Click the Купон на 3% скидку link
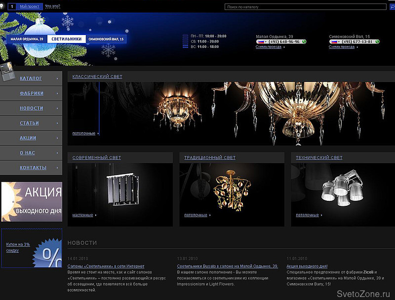Image resolution: width=395 pixels, height=300 pixels. pos(18,247)
